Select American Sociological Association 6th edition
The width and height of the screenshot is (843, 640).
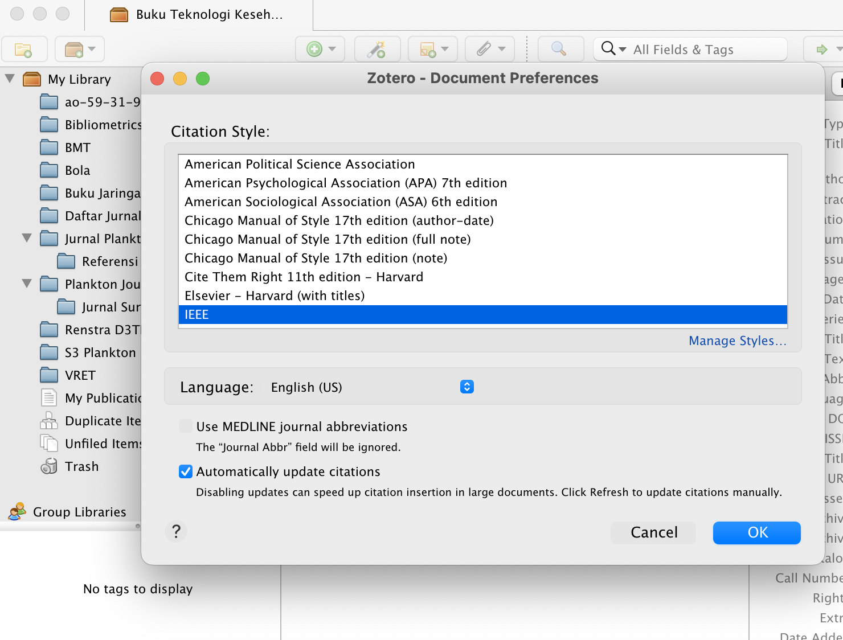pos(483,202)
